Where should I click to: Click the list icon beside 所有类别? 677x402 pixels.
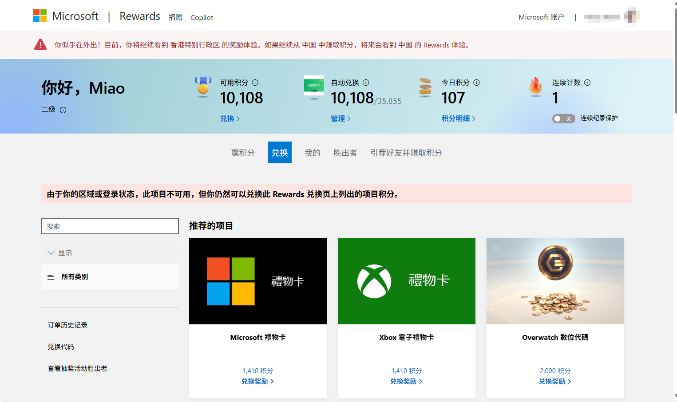coord(51,276)
